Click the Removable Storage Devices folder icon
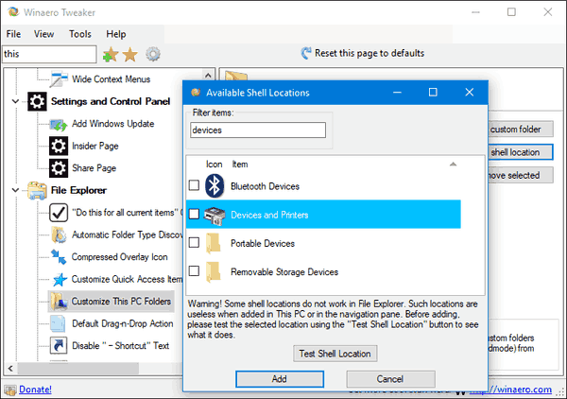 pyautogui.click(x=214, y=271)
